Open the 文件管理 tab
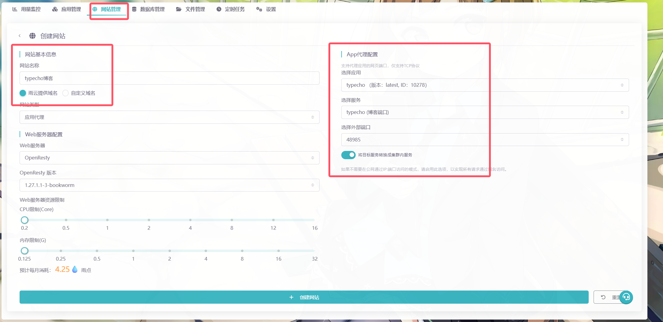 [x=191, y=9]
